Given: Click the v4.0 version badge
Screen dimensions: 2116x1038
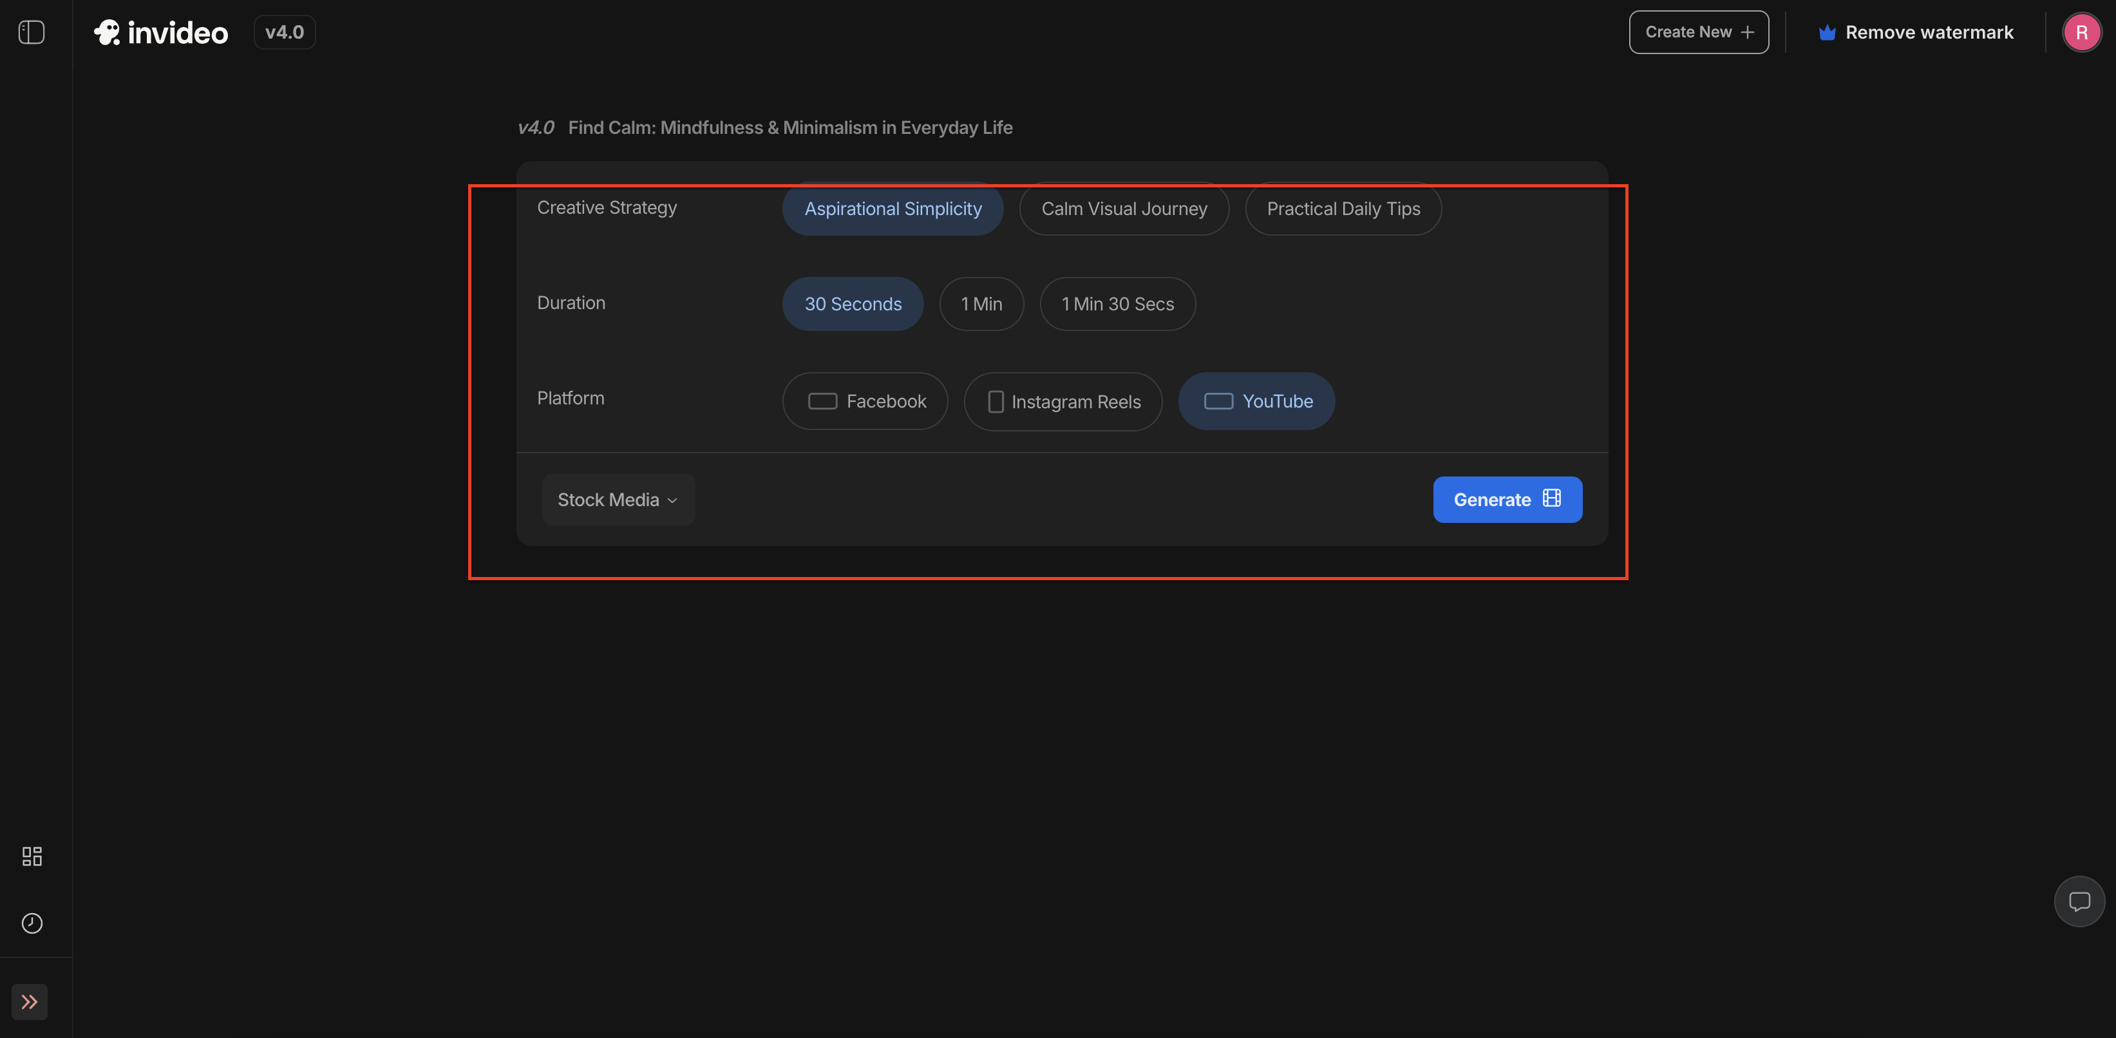Looking at the screenshot, I should click(284, 32).
